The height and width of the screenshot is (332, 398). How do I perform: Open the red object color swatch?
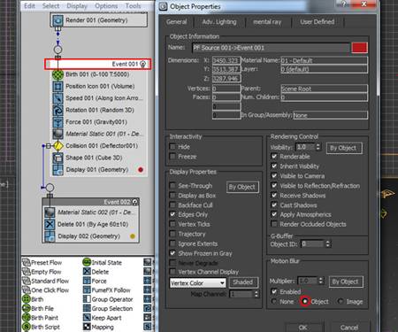[360, 48]
